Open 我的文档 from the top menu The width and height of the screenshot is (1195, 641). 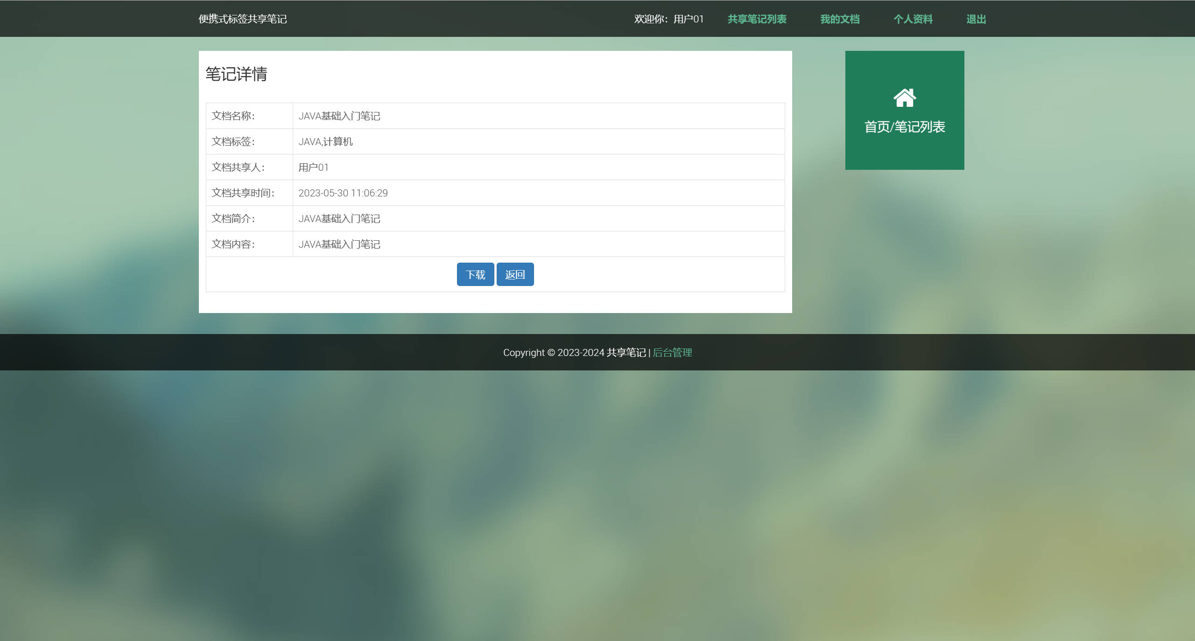(840, 19)
